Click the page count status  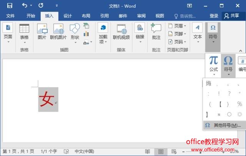[18, 151]
